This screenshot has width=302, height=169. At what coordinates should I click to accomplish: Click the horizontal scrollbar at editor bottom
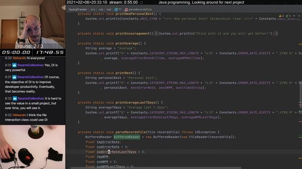(156, 168)
